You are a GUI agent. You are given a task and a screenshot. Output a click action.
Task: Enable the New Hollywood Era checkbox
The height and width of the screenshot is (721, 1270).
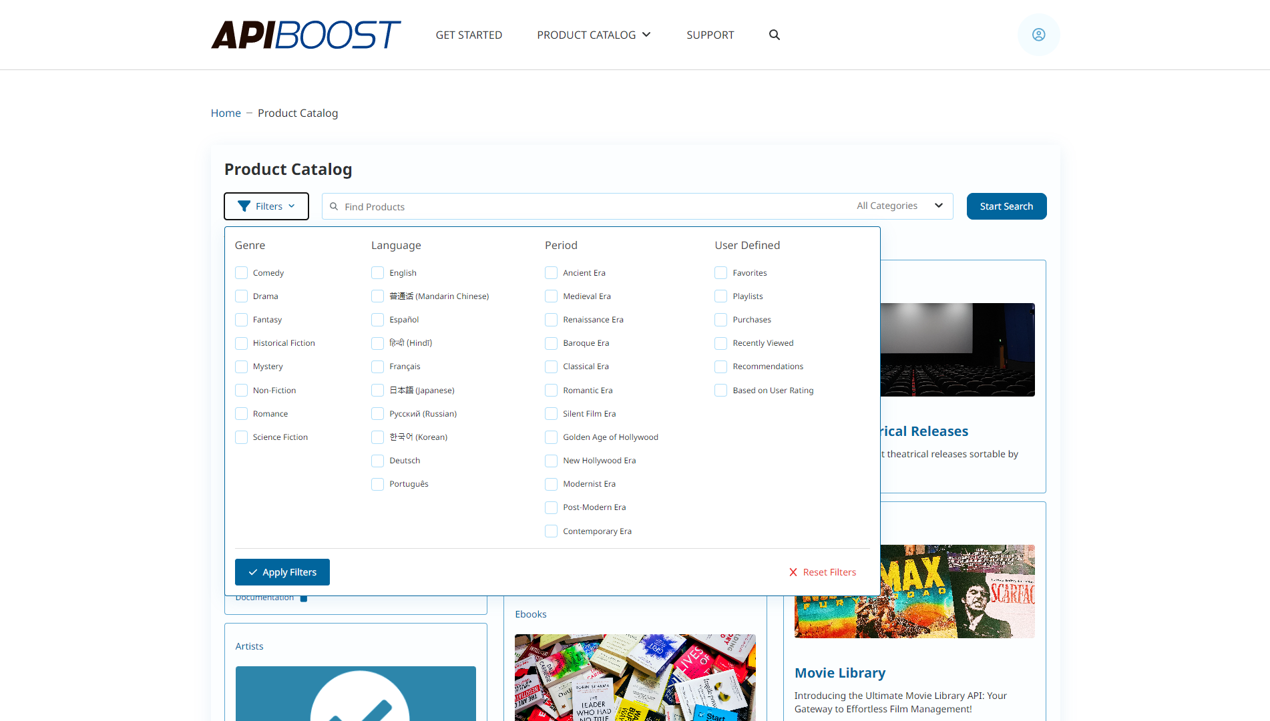point(551,461)
